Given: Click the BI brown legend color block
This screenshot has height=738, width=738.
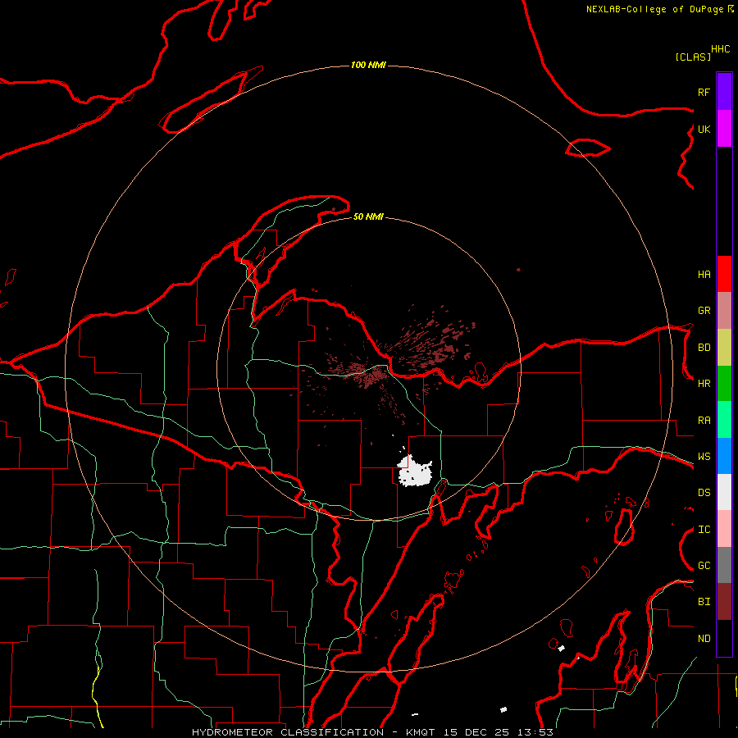Looking at the screenshot, I should [724, 602].
